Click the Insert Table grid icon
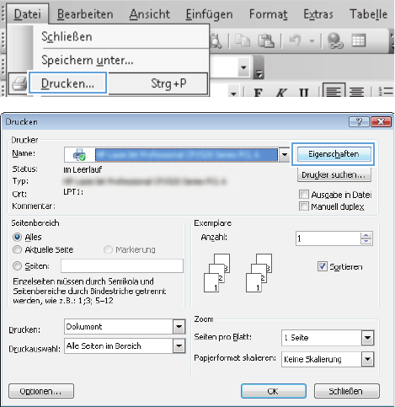The height and width of the screenshot is (407, 395). pos(359,40)
